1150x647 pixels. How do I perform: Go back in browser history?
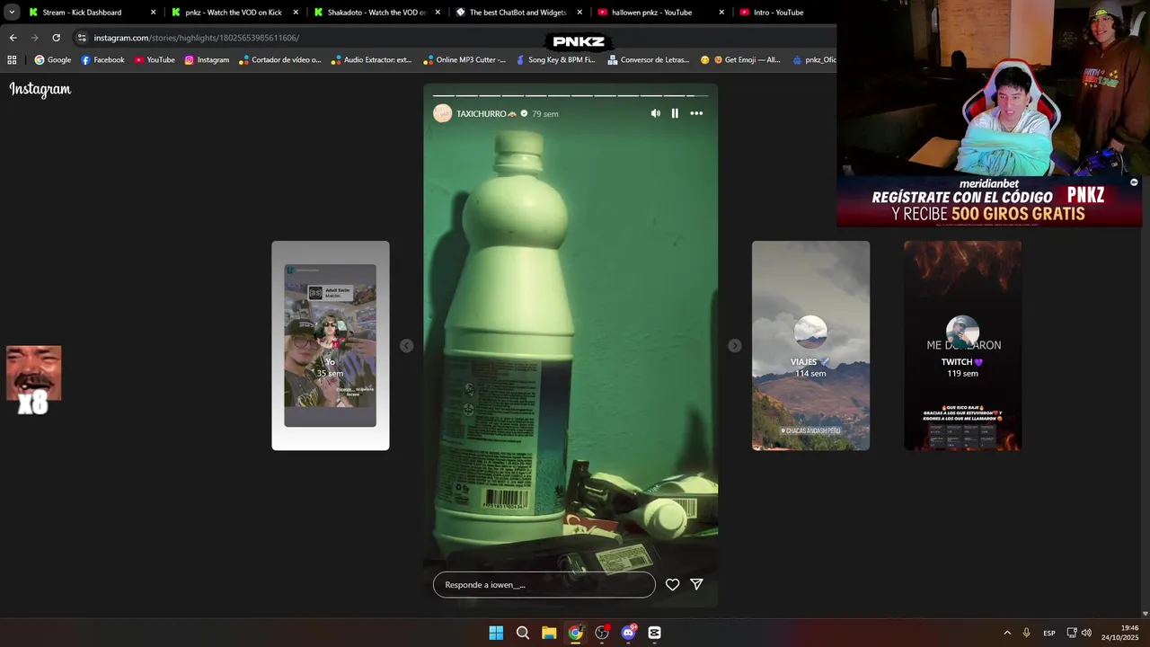[13, 38]
